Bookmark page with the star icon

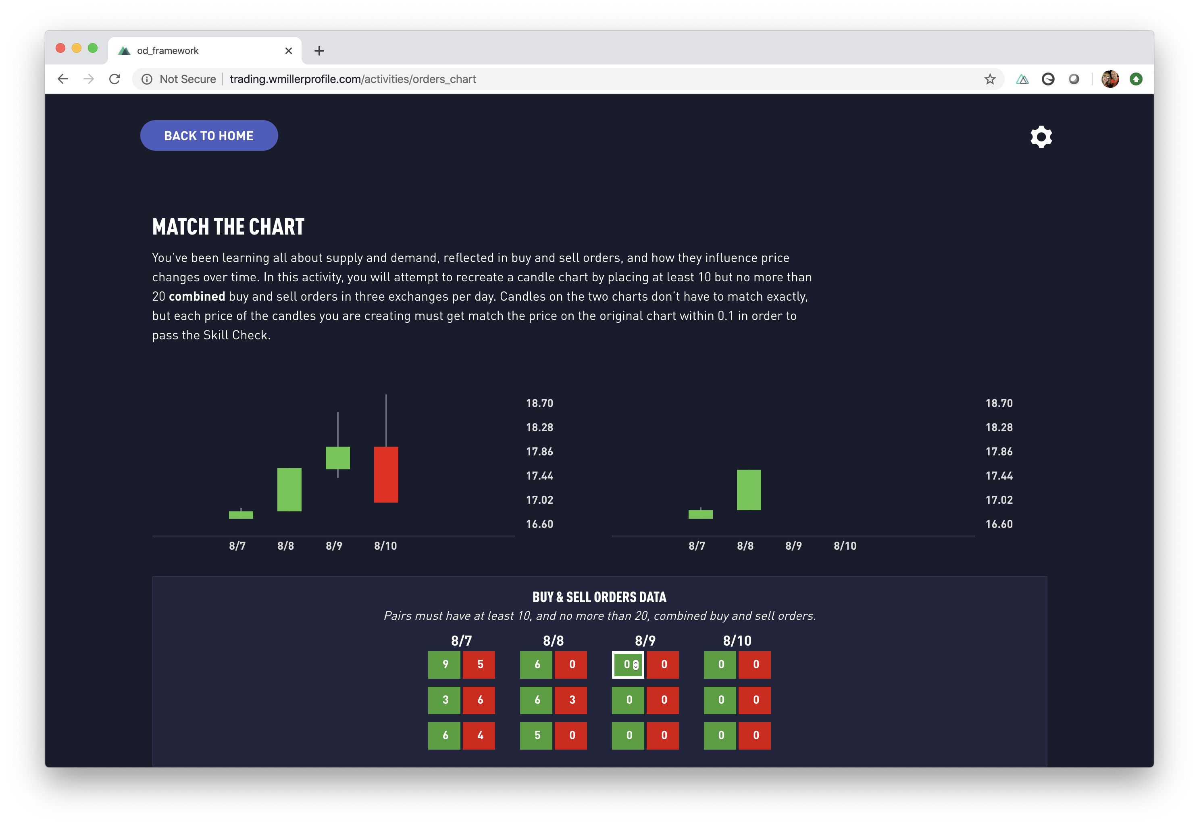click(x=990, y=79)
